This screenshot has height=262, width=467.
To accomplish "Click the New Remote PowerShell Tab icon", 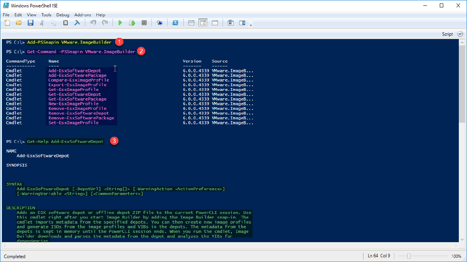I will coord(160,23).
